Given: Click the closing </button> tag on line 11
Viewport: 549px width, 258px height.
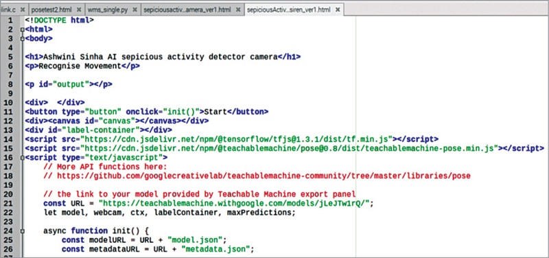Looking at the screenshot, I should (248, 112).
